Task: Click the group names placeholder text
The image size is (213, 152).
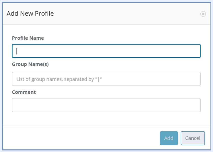Action: [x=61, y=79]
